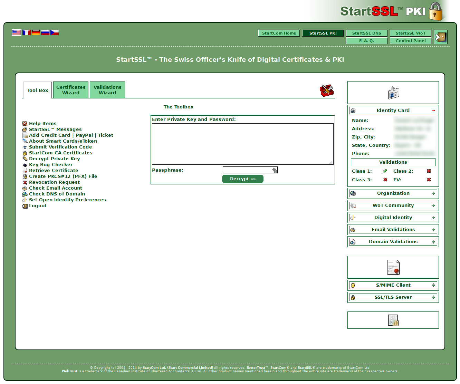The height and width of the screenshot is (384, 460).
Task: Click the Open Identity Preferences icon
Action: tap(25, 200)
